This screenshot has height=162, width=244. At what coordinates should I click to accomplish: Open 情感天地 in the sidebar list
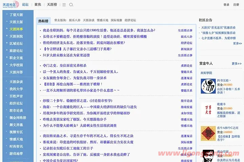tap(16, 139)
